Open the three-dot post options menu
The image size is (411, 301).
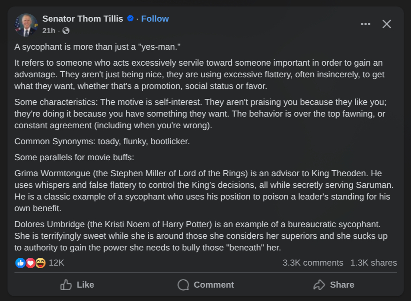tap(366, 24)
